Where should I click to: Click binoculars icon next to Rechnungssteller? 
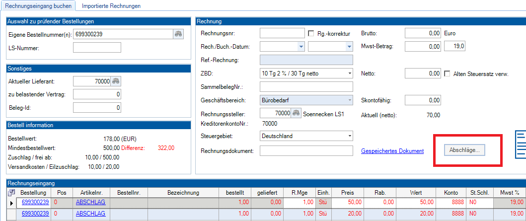tap(296, 113)
